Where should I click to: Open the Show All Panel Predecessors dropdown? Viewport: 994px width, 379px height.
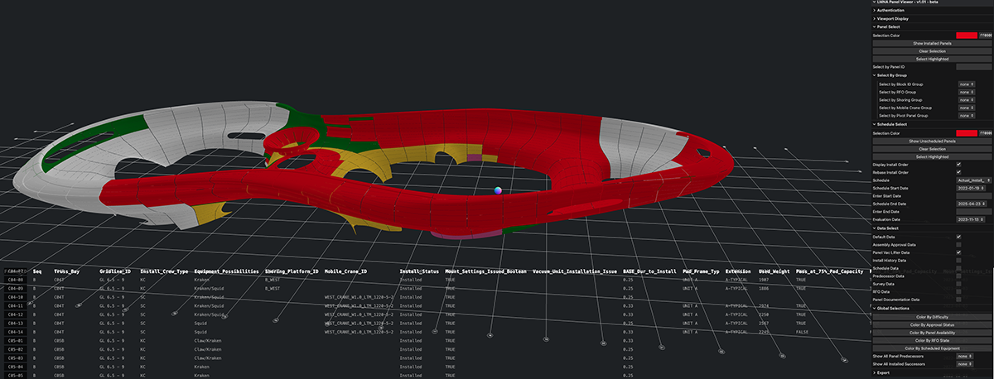click(965, 357)
